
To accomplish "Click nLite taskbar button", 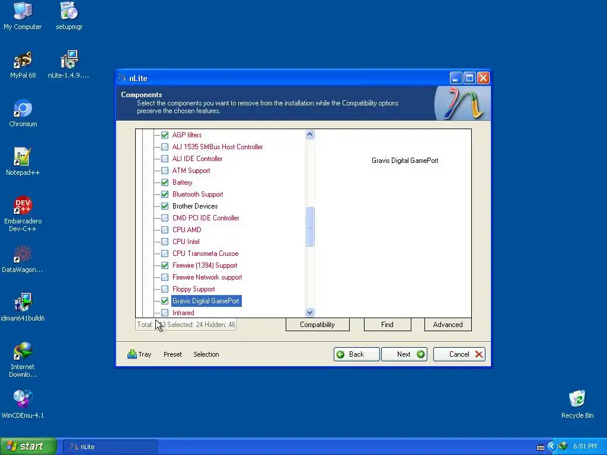I will pyautogui.click(x=110, y=447).
